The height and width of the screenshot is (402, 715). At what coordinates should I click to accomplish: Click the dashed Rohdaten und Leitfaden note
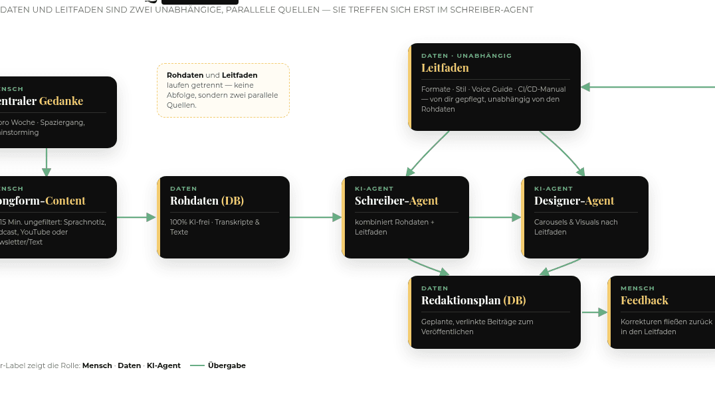[x=223, y=90]
